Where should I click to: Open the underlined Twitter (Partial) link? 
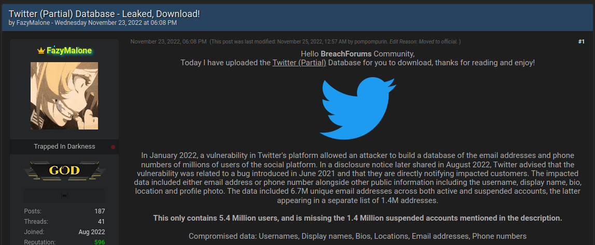pyautogui.click(x=299, y=63)
